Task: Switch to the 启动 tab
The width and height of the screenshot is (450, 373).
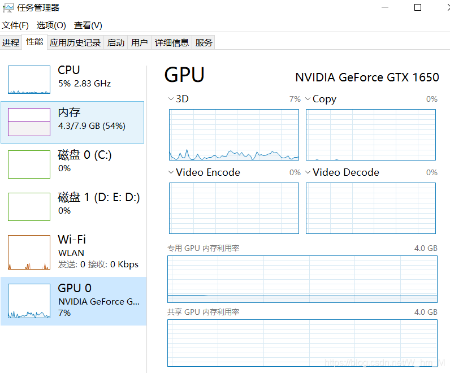Action: [x=116, y=43]
